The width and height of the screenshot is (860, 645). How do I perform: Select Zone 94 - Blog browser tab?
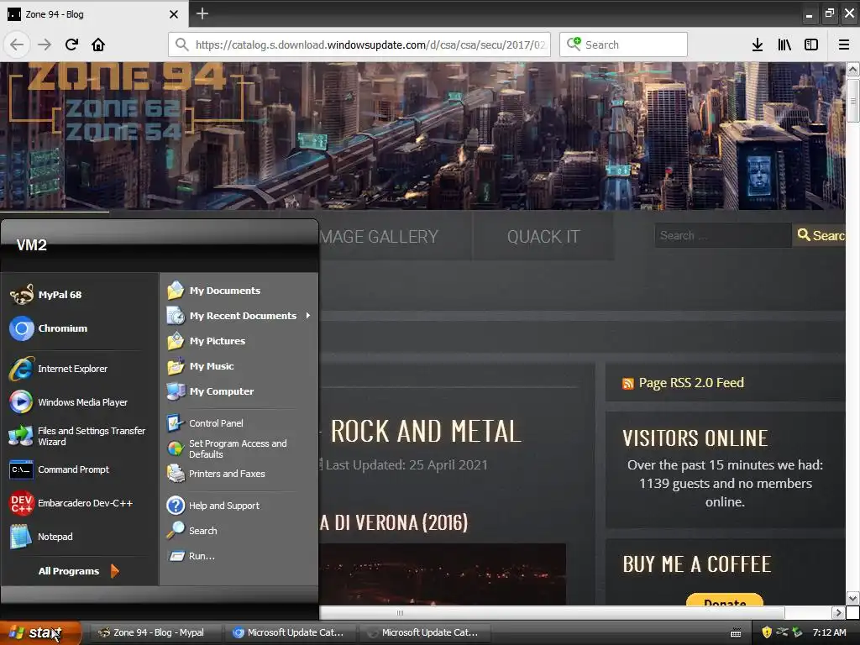(94, 13)
